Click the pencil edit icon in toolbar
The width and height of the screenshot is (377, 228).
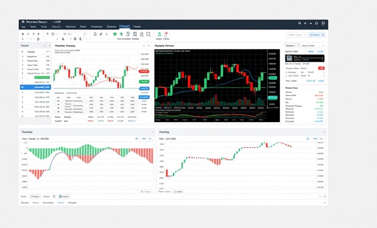point(101,34)
